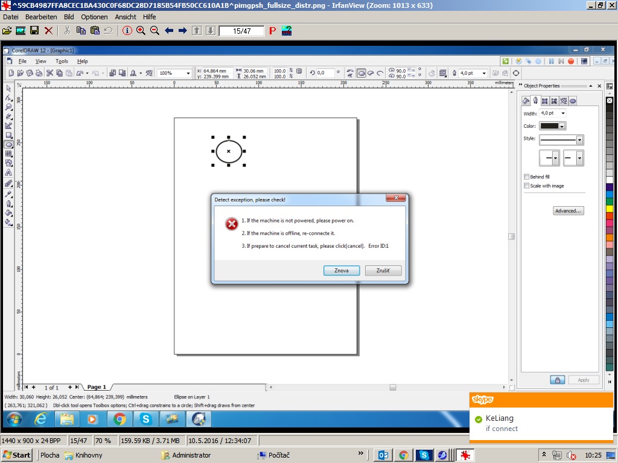
Task: Click the Znova retry button
Action: (x=342, y=271)
